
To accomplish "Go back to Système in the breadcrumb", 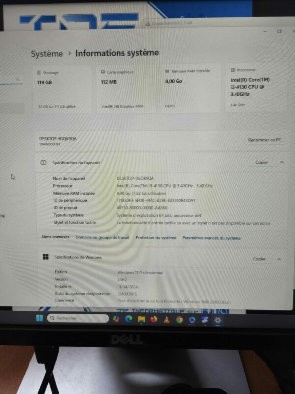I will (x=47, y=54).
